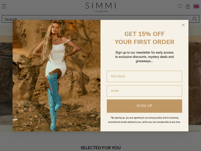Image resolution: width=201 pixels, height=151 pixels.
Task: Click the first name field
Action: coord(144,76)
